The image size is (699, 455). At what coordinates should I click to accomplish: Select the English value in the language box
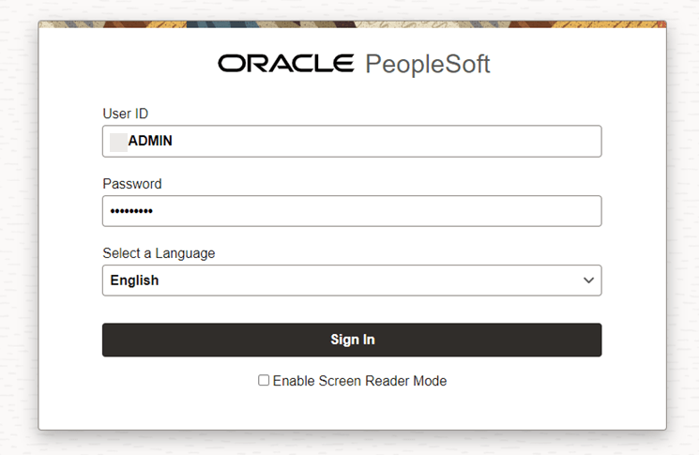134,281
